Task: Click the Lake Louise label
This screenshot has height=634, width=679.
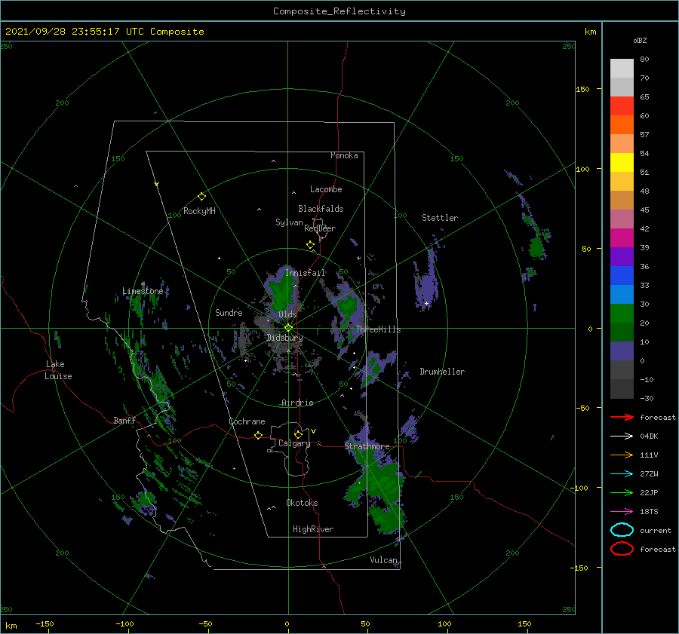Action: coord(58,370)
